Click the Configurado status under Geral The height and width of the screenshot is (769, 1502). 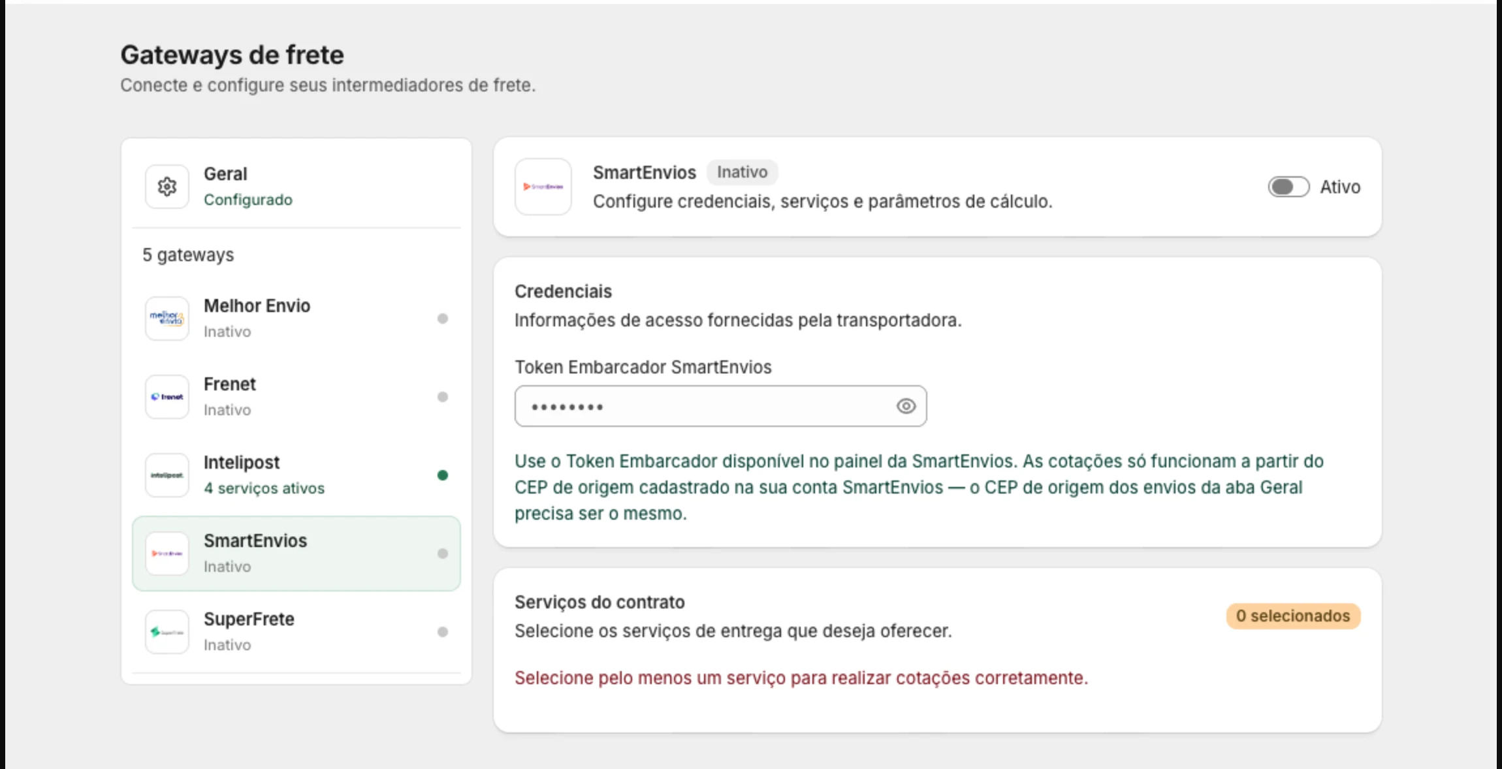click(248, 200)
